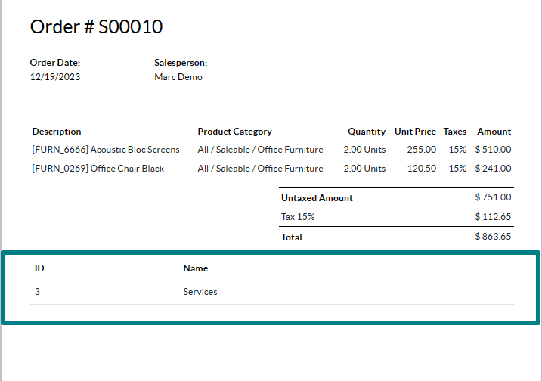The image size is (542, 381).
Task: Select the Product Category column header
Action: [x=234, y=132]
